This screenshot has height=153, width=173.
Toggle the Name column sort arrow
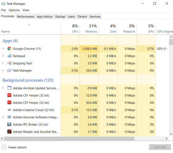(29, 24)
